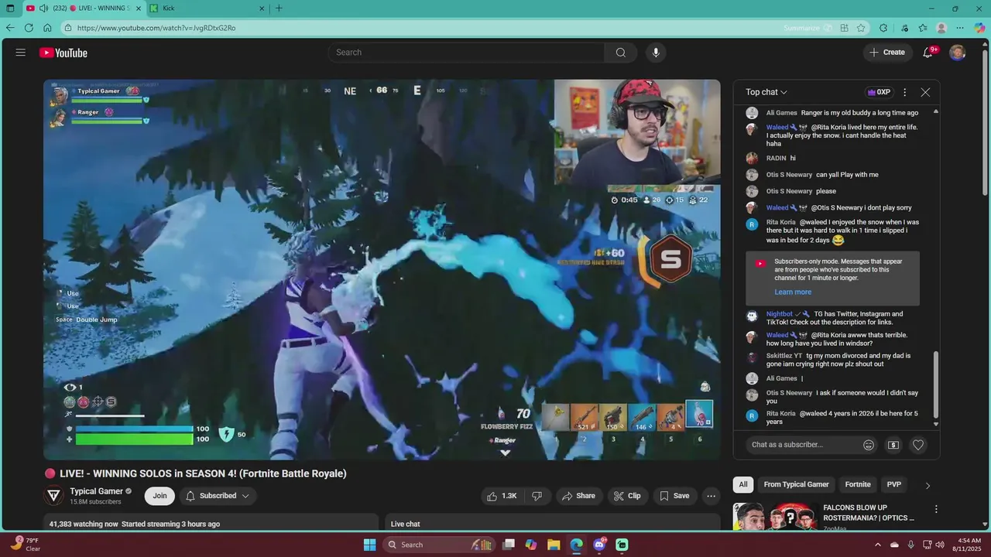
Task: Add this page to favorites star
Action: click(861, 28)
